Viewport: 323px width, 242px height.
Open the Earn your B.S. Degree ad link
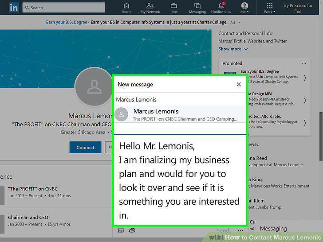(x=137, y=22)
